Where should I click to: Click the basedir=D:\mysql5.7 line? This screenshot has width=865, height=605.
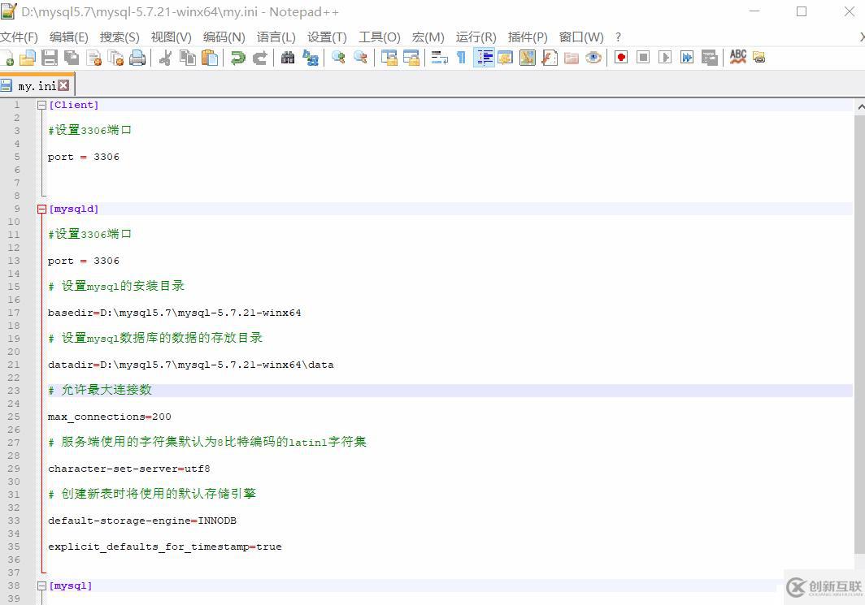pos(174,313)
